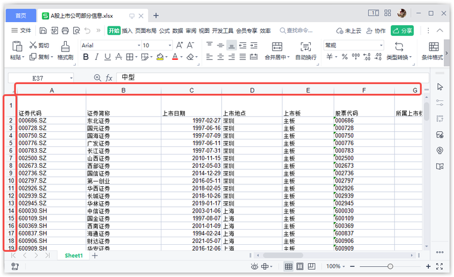Click the insert function fx icon
Viewport: 454px width, 277px height.
(108, 78)
